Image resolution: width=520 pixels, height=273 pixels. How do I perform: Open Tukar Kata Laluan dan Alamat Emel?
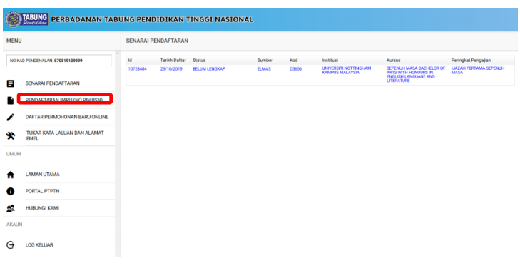pos(65,135)
